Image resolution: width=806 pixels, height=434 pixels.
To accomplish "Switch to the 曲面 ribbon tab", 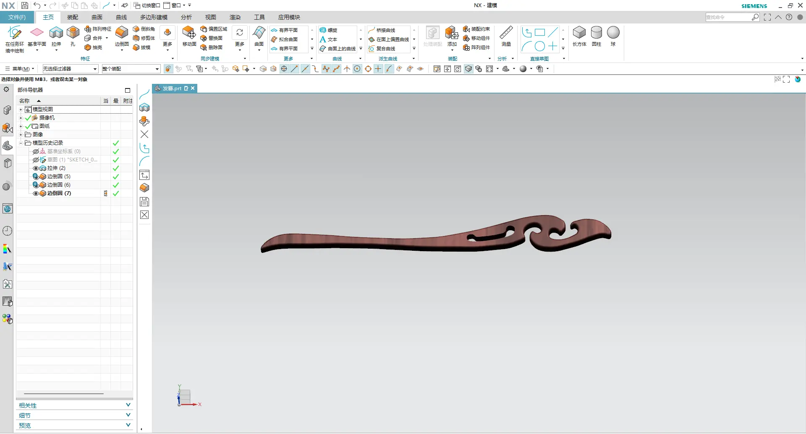I will [97, 17].
